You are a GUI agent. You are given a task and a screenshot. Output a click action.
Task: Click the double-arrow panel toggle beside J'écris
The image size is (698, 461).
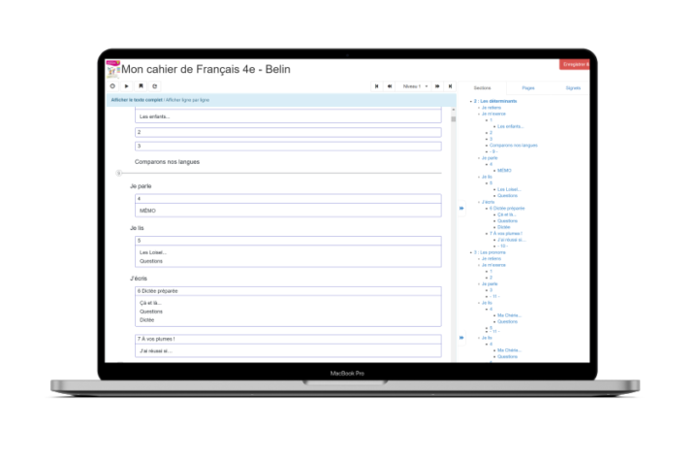click(x=461, y=209)
